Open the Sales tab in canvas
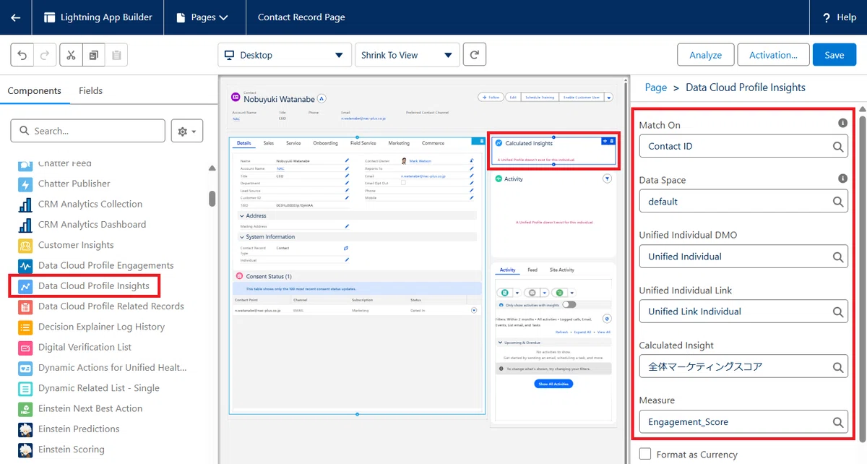867x464 pixels. pyautogui.click(x=269, y=143)
